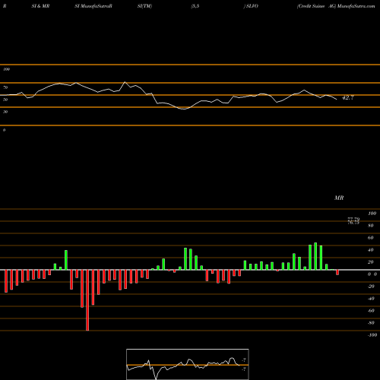Click the MR axis label -80
The image size is (380, 380).
click(x=371, y=323)
